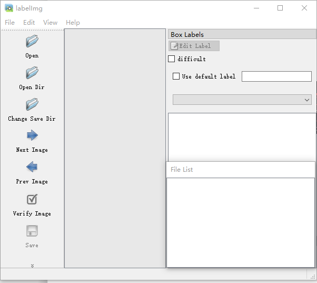Minimize the labelImg window
This screenshot has height=283, width=317.
256,8
